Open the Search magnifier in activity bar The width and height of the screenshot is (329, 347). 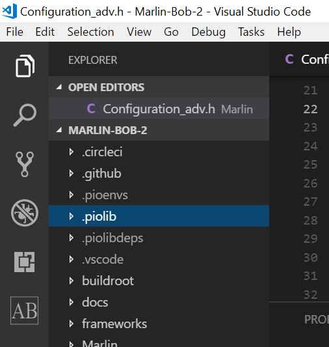click(x=25, y=115)
